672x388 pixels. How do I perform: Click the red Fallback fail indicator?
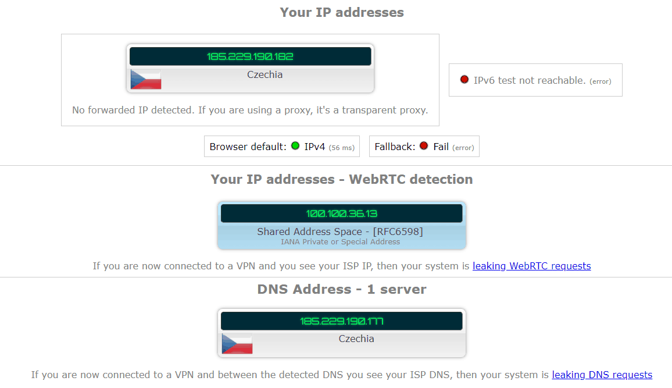tap(424, 146)
